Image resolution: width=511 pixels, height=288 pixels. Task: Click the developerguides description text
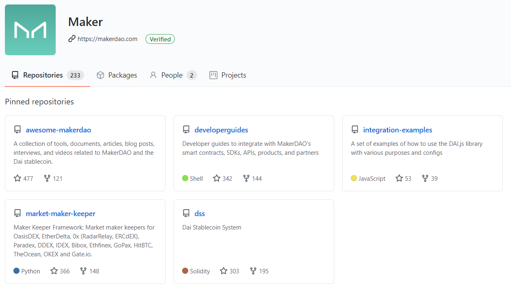pyautogui.click(x=250, y=148)
